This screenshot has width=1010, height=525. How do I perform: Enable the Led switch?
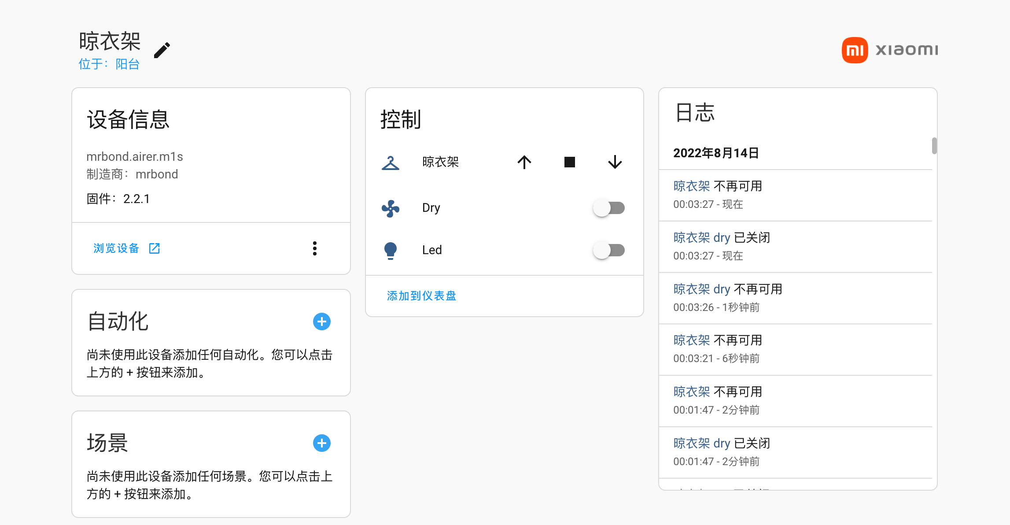click(x=609, y=250)
